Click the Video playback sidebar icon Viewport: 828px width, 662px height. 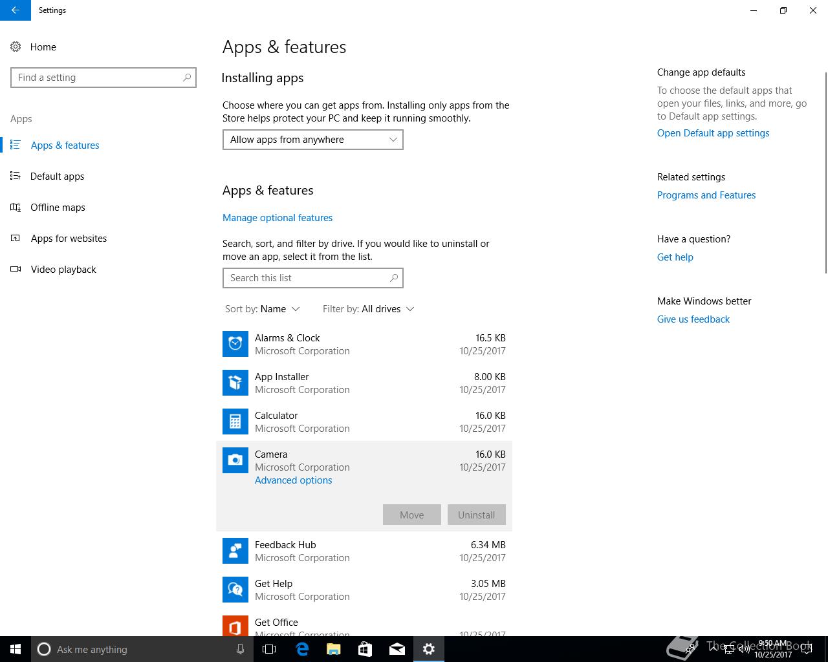(16, 269)
